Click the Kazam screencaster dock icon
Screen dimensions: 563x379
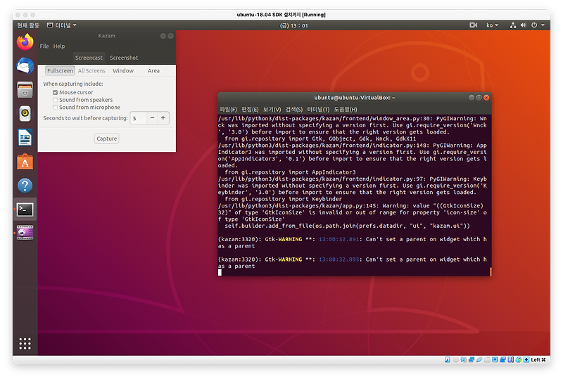point(25,233)
